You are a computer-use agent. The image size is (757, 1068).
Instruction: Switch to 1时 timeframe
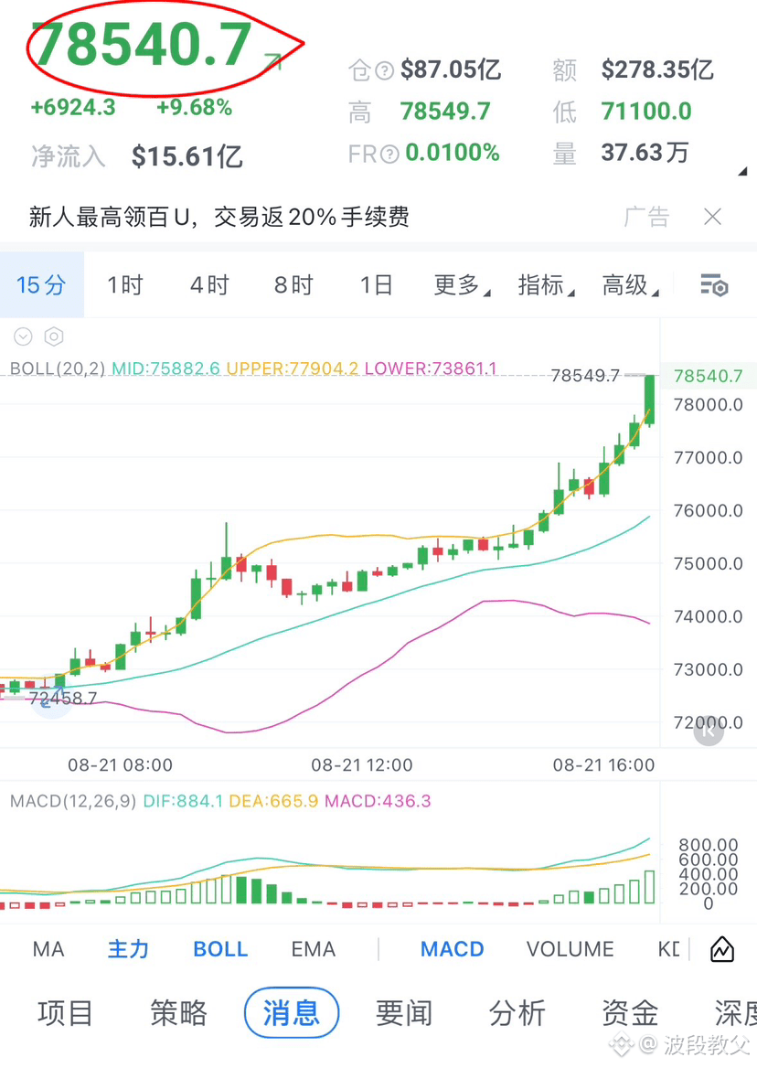point(125,284)
